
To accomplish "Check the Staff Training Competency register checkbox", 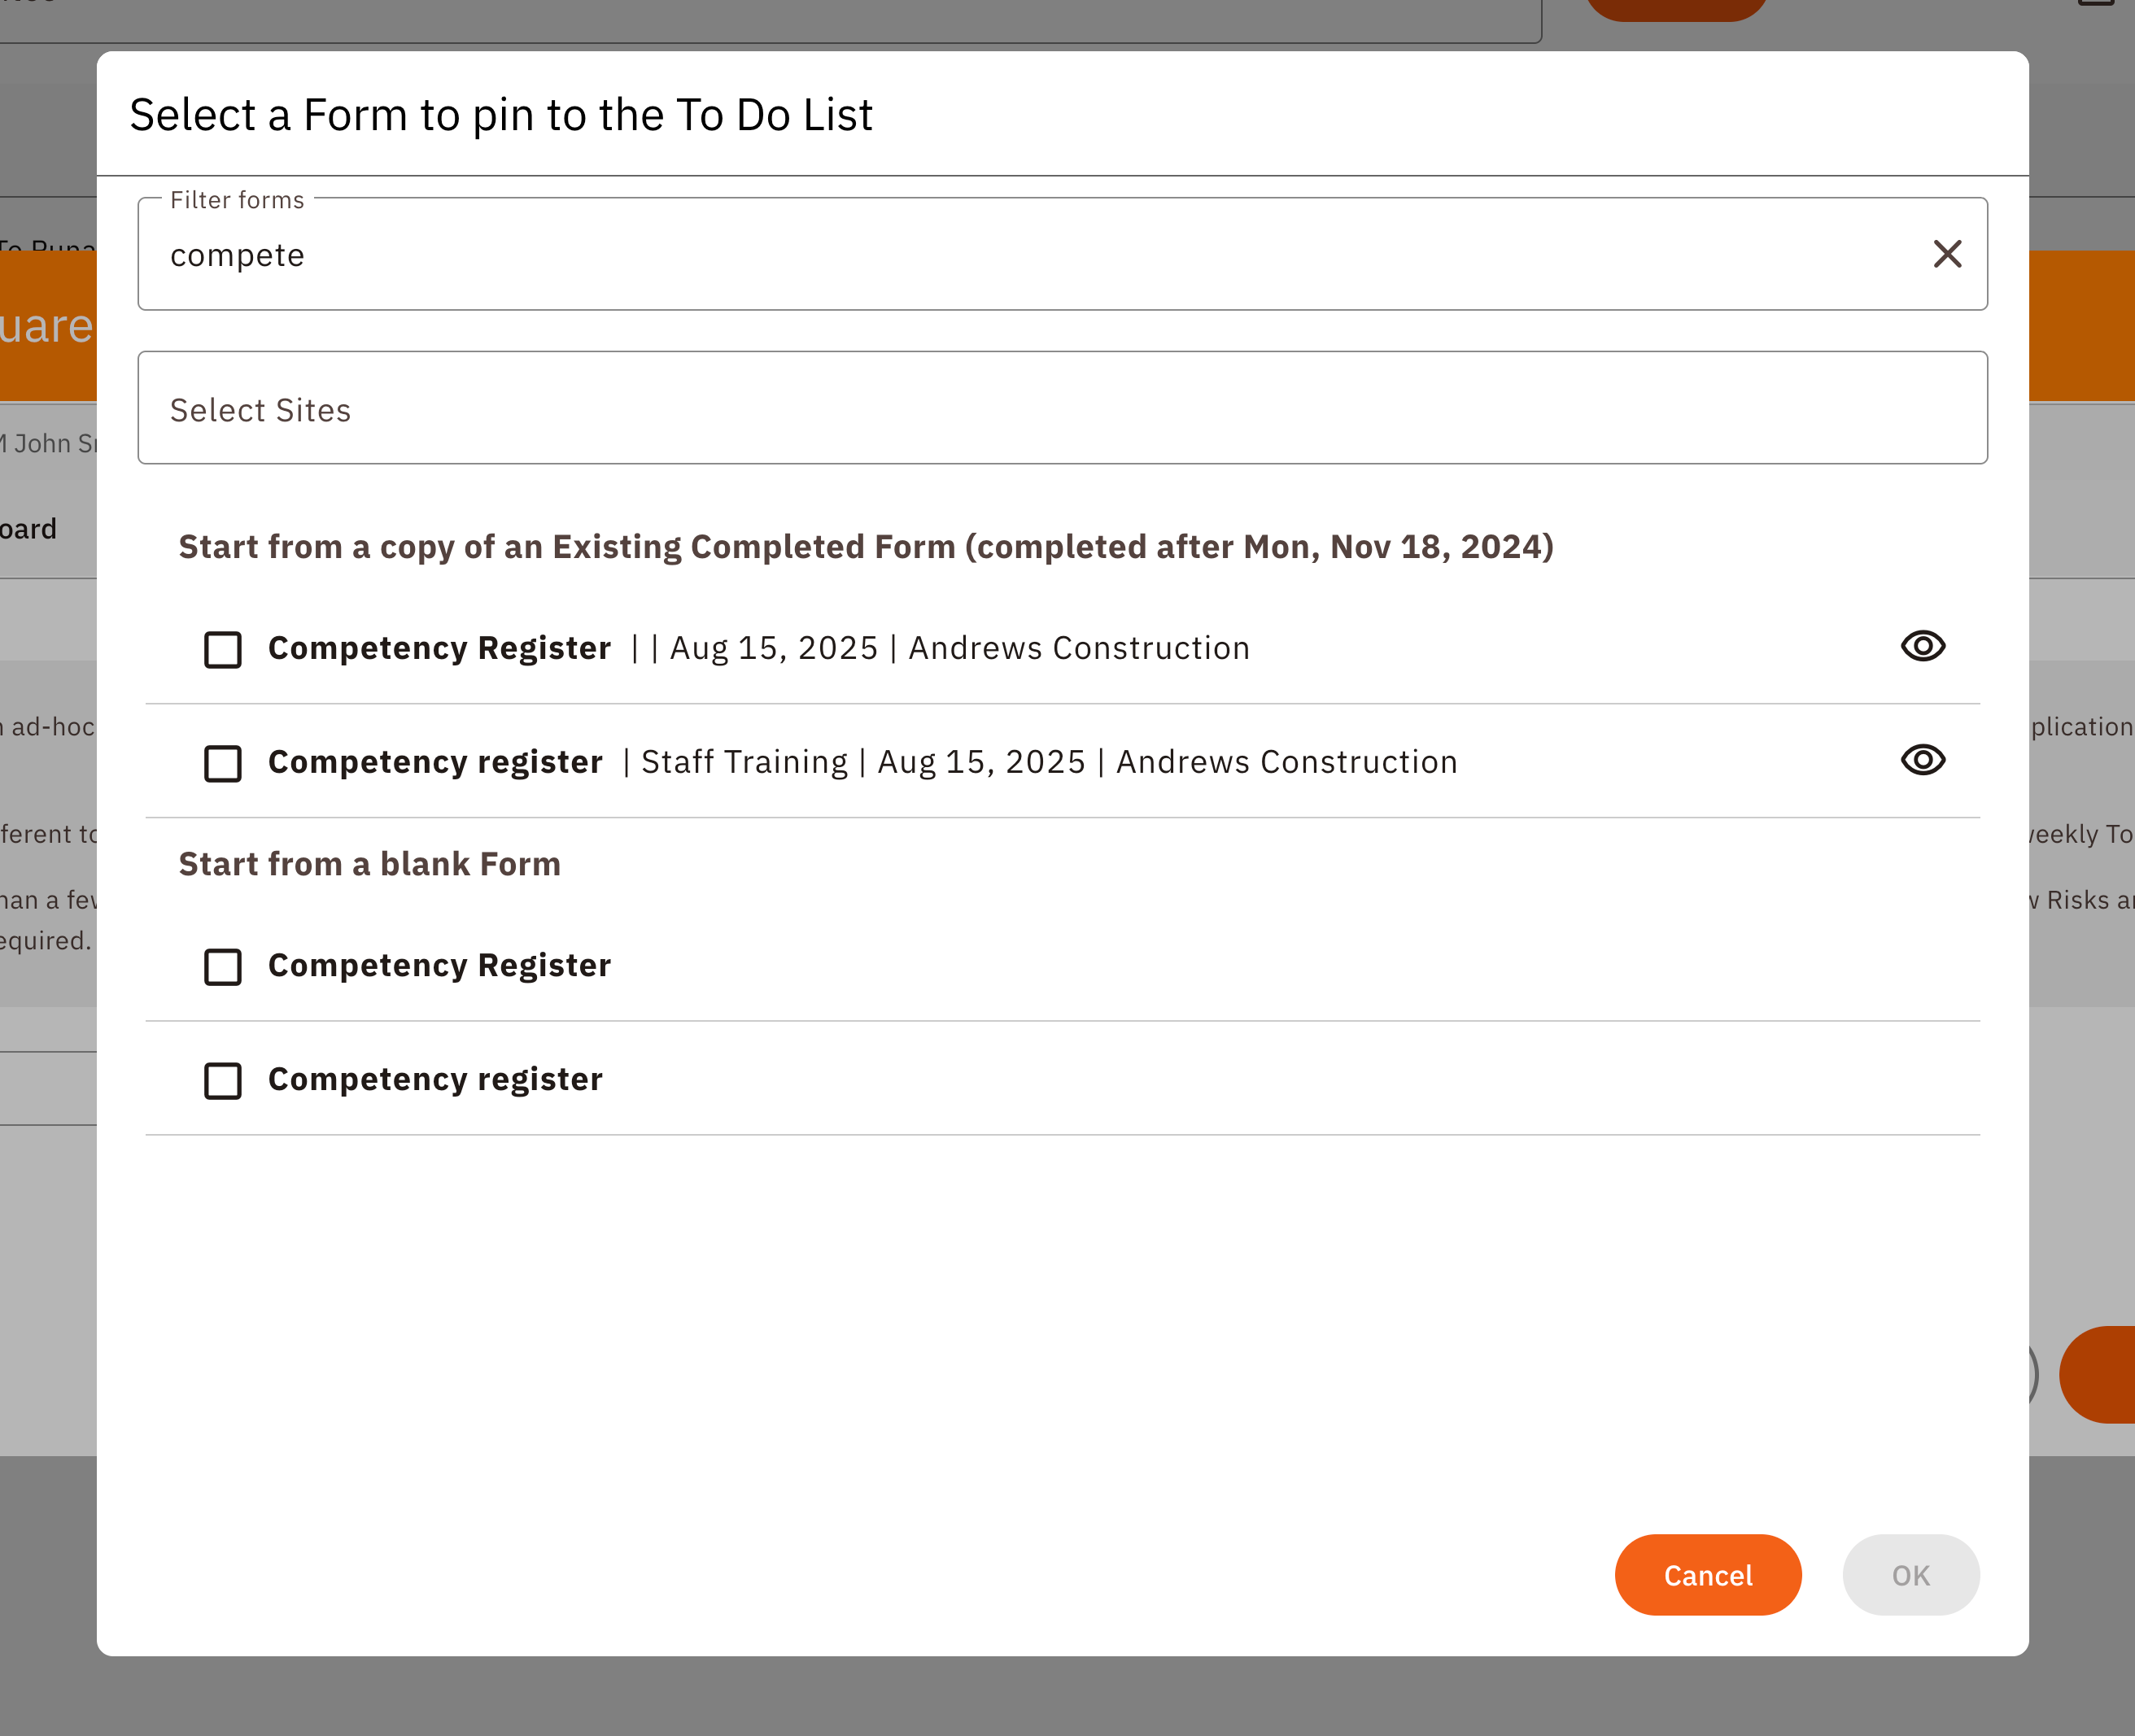I will click(x=223, y=764).
